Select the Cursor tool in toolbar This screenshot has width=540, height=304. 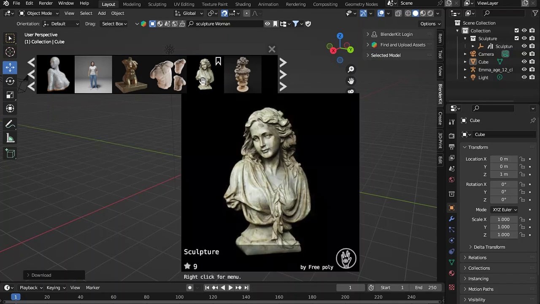click(10, 52)
